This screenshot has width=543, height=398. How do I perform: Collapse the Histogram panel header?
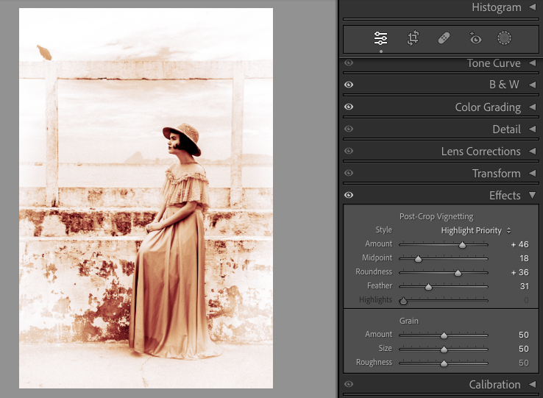(532, 7)
